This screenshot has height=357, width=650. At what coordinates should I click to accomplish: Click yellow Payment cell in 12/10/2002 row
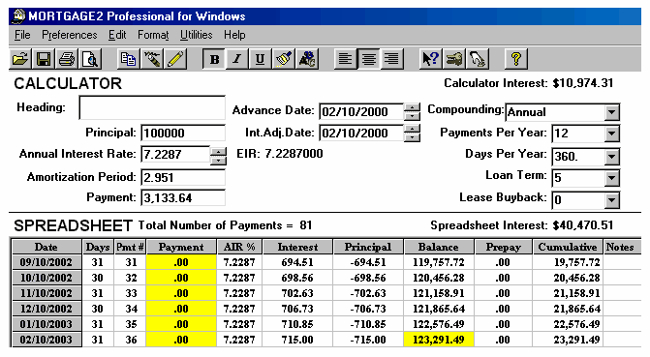181,309
